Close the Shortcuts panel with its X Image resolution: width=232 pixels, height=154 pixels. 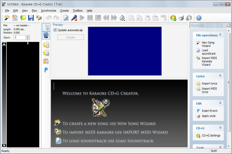tap(228, 25)
